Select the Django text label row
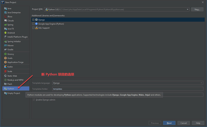The width and height of the screenshot is (207, 127). [x=41, y=20]
